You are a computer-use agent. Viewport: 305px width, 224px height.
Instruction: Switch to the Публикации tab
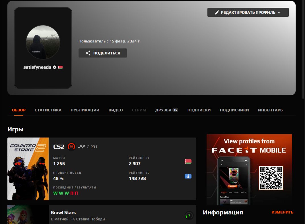tap(85, 110)
